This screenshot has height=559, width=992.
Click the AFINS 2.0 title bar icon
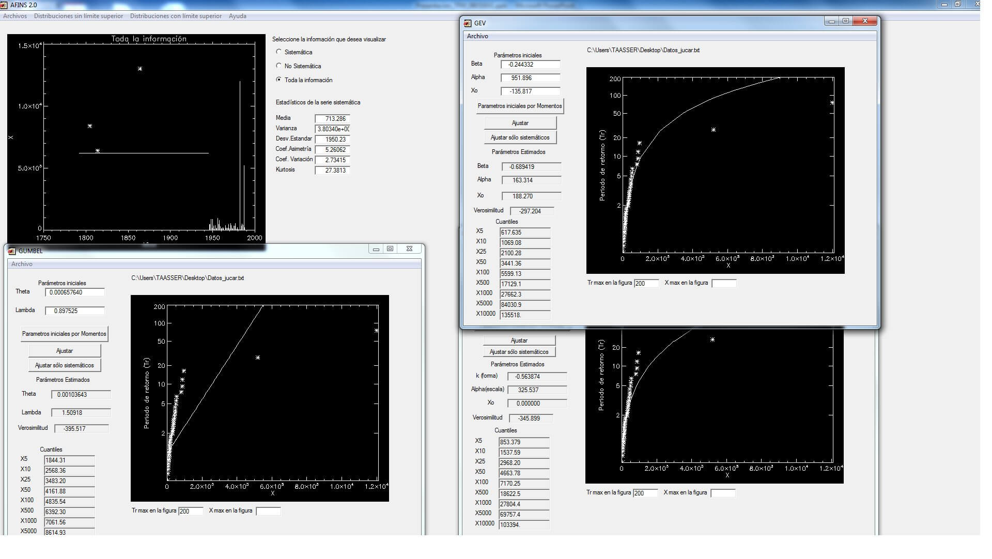tap(4, 5)
